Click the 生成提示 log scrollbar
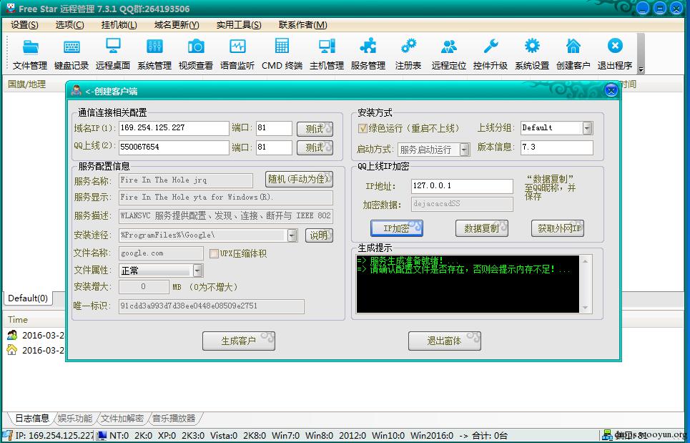This screenshot has height=443, width=690. point(586,284)
